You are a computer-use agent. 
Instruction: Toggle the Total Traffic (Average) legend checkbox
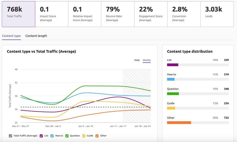coord(11,136)
